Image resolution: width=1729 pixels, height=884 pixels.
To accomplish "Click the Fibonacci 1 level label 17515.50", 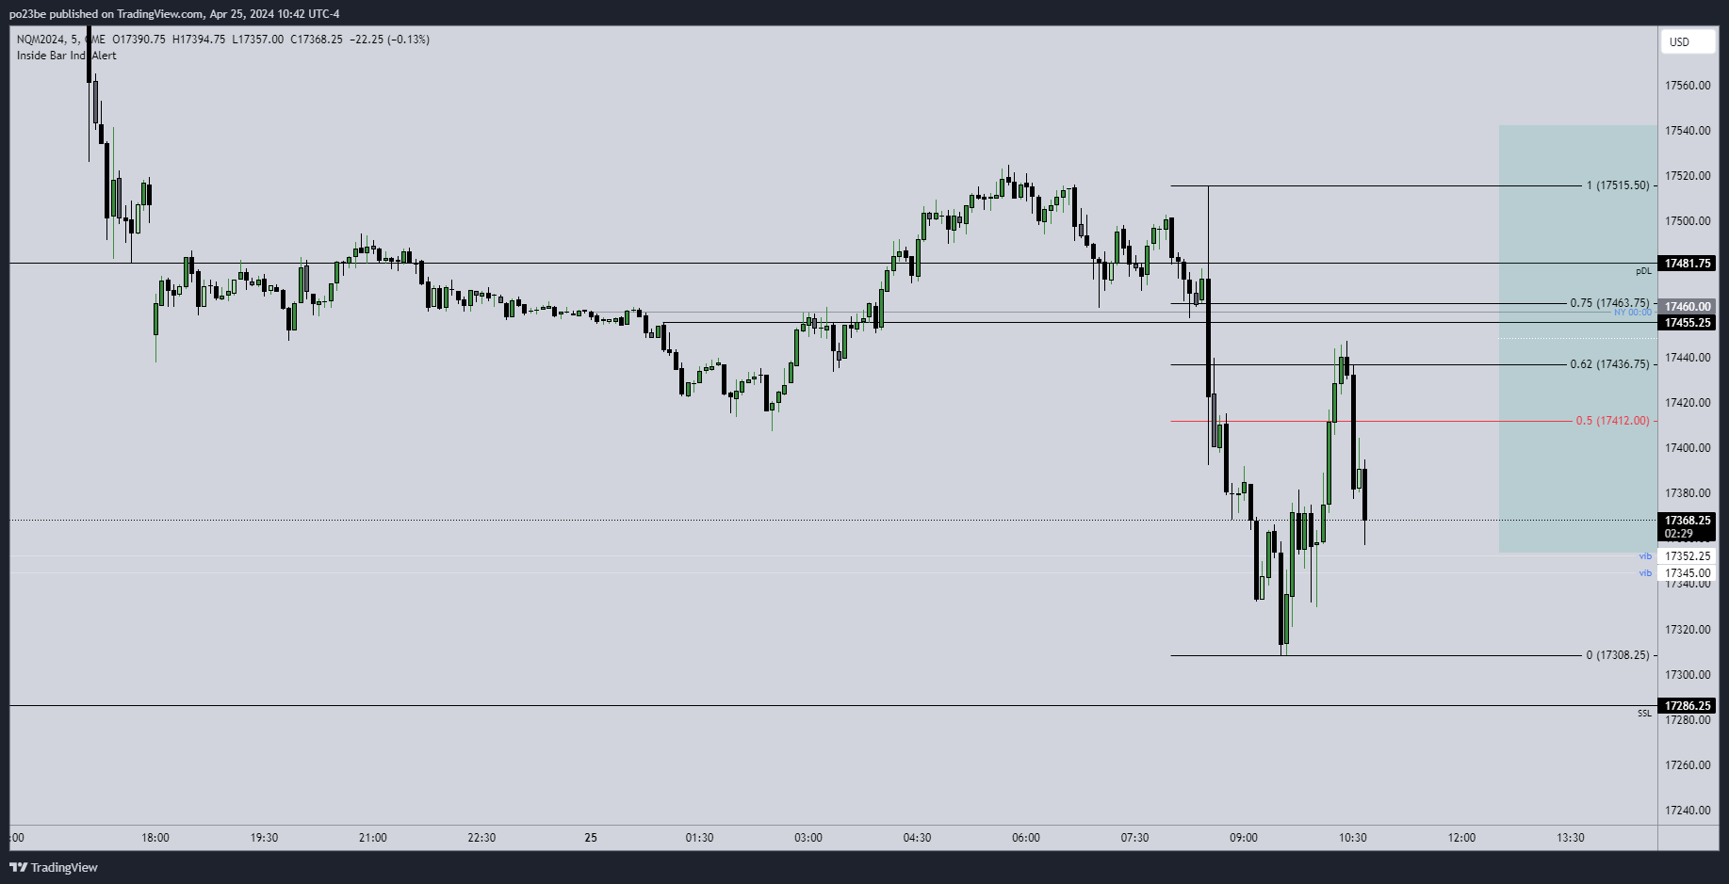I will [1618, 185].
